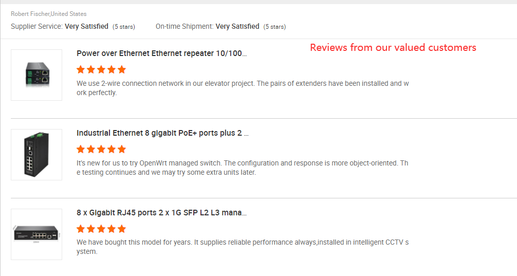Image resolution: width=517 pixels, height=276 pixels.
Task: Click the red "Reviews from our valued customers" heading
Action: click(393, 48)
